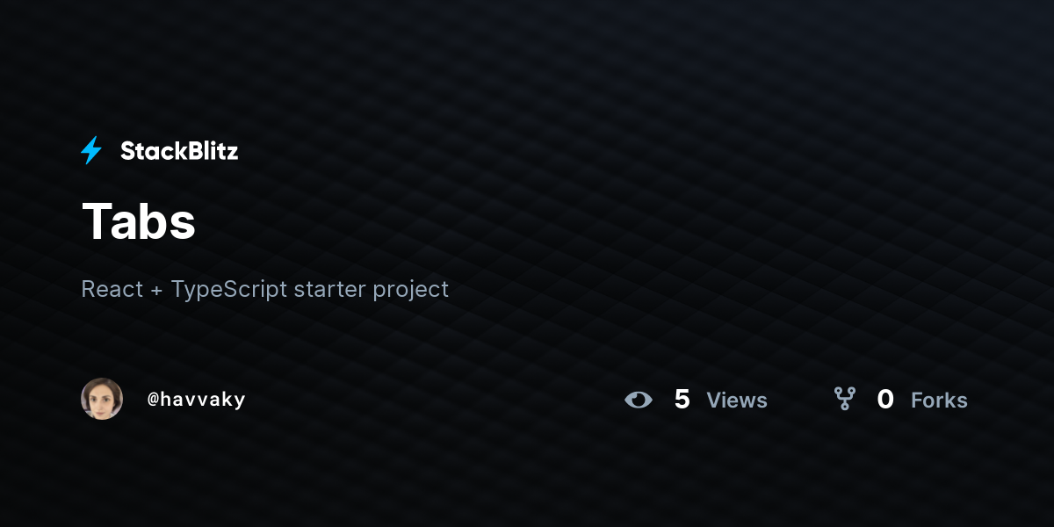1054x527 pixels.
Task: Click the word starter in the description
Action: tap(330, 290)
